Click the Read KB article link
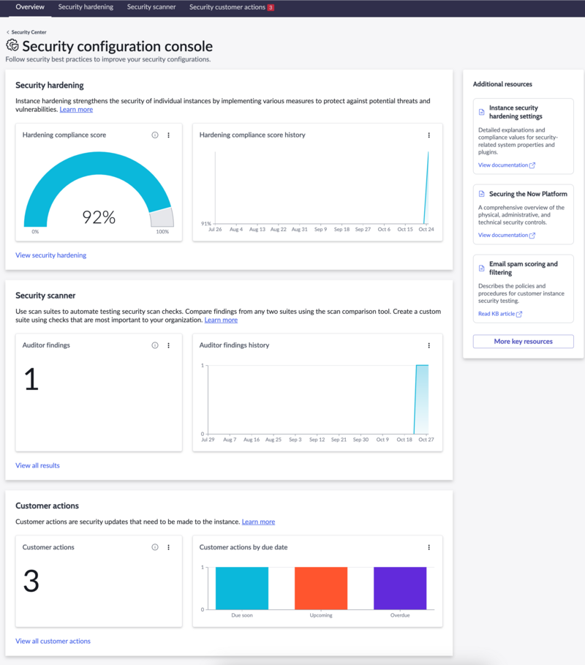 point(499,314)
